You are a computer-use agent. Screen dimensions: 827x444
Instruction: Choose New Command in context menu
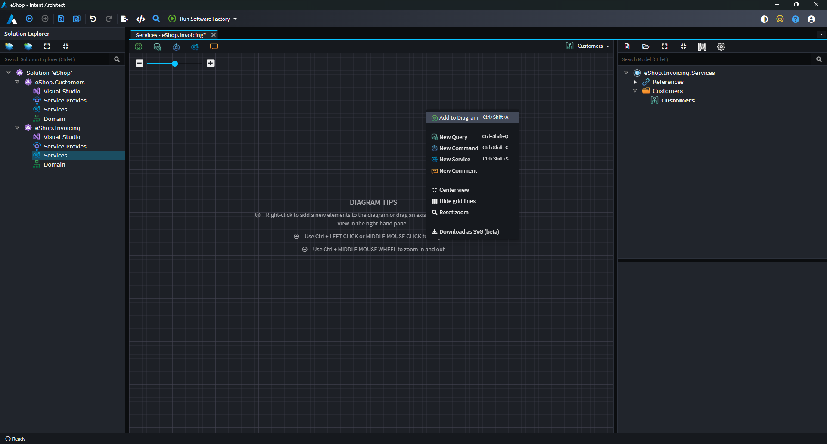tap(473, 148)
